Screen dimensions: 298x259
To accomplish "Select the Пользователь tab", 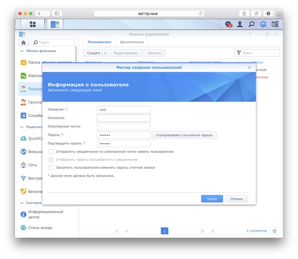I will [x=99, y=42].
